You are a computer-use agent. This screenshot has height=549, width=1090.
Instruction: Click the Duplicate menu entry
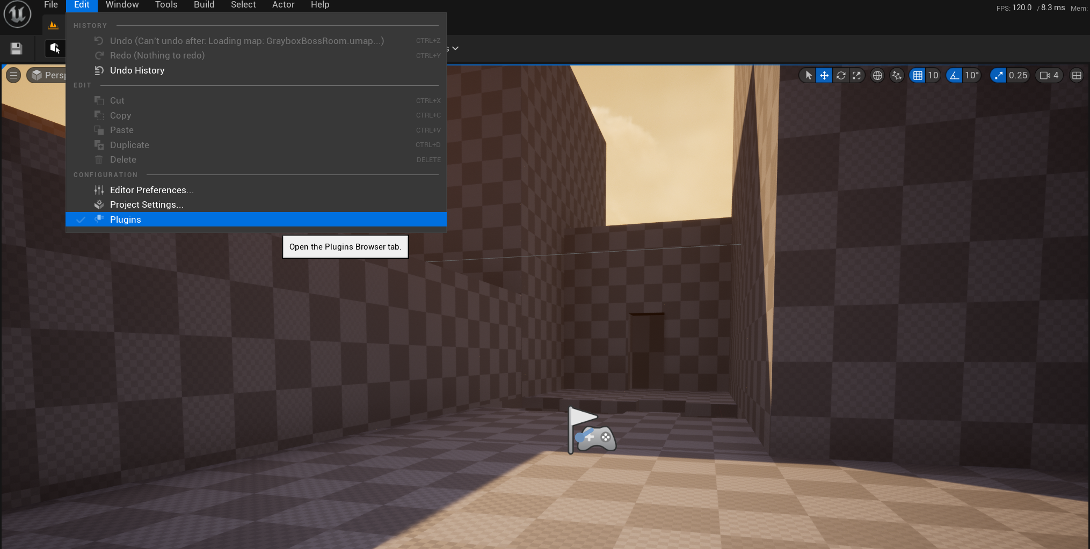click(256, 145)
